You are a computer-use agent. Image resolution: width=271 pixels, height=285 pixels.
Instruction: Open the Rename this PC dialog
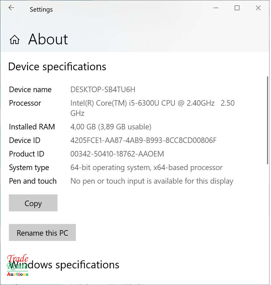pos(42,233)
